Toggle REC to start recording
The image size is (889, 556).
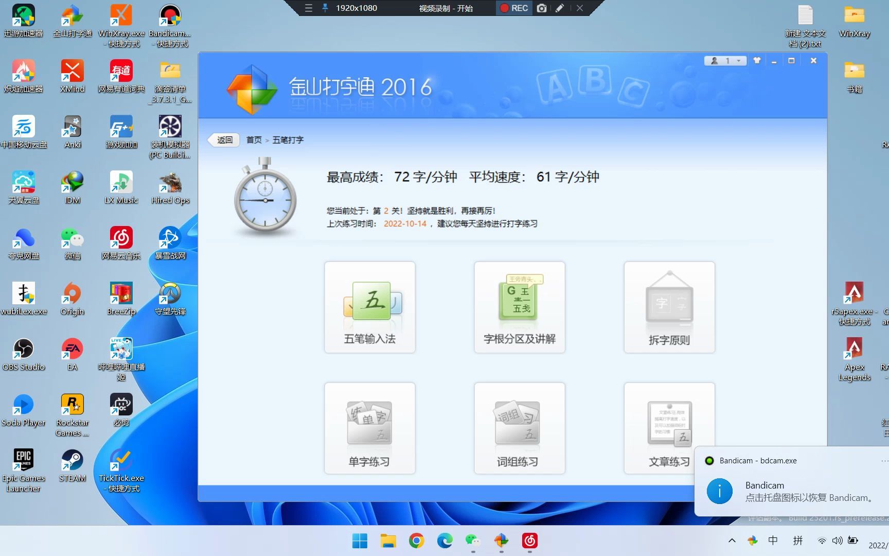click(513, 8)
